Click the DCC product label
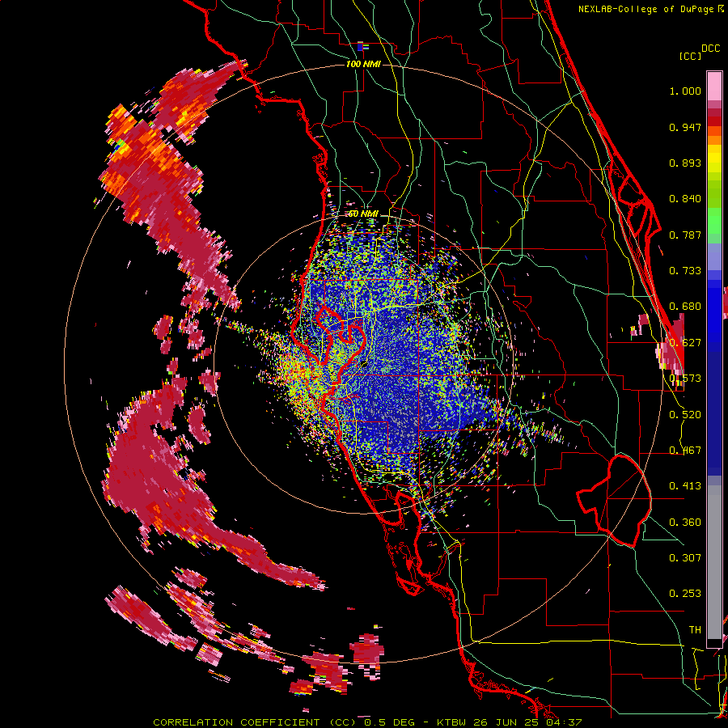728x728 pixels. coord(711,49)
